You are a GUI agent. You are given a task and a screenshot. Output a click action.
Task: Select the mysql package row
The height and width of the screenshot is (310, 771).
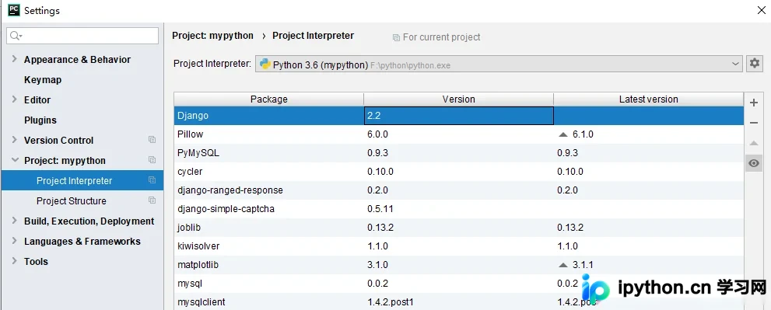[459, 284]
